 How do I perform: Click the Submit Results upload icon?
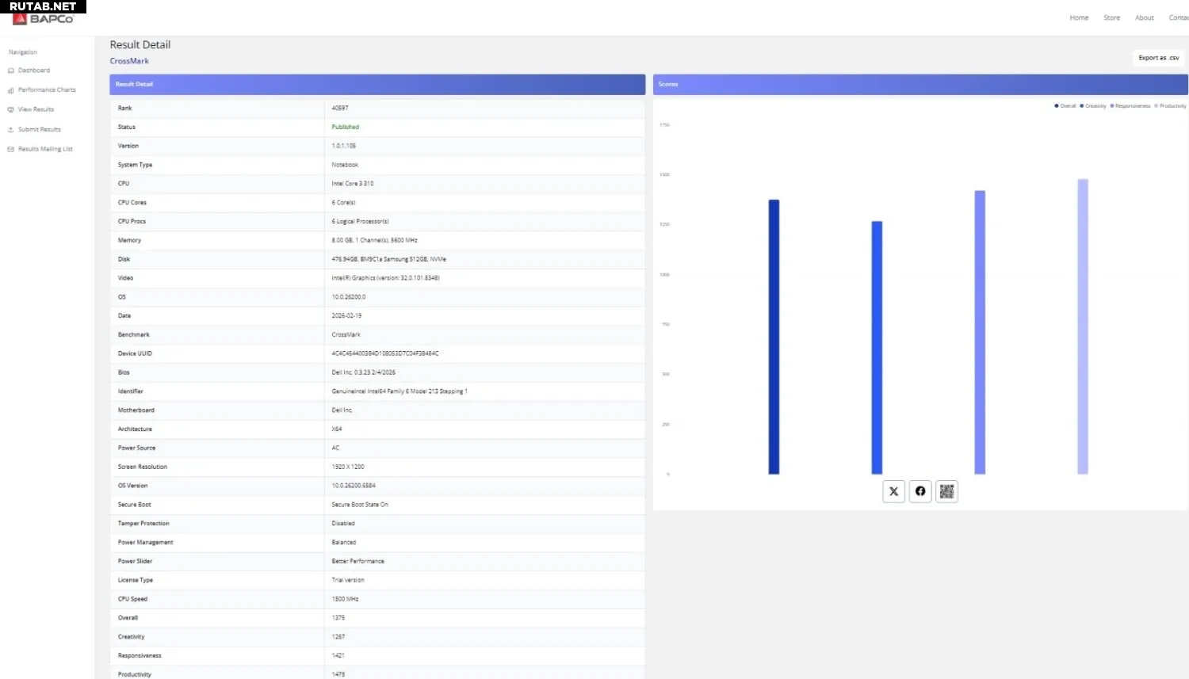pos(11,129)
